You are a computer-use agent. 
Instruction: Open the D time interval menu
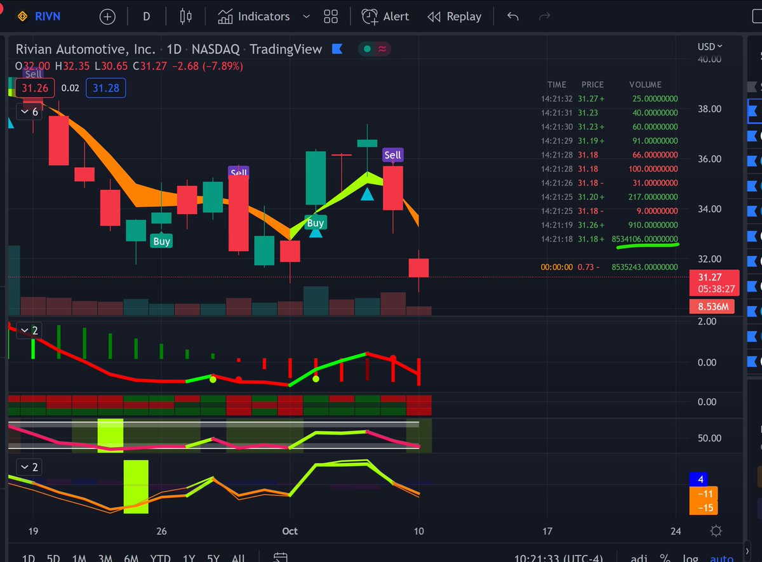coord(146,17)
